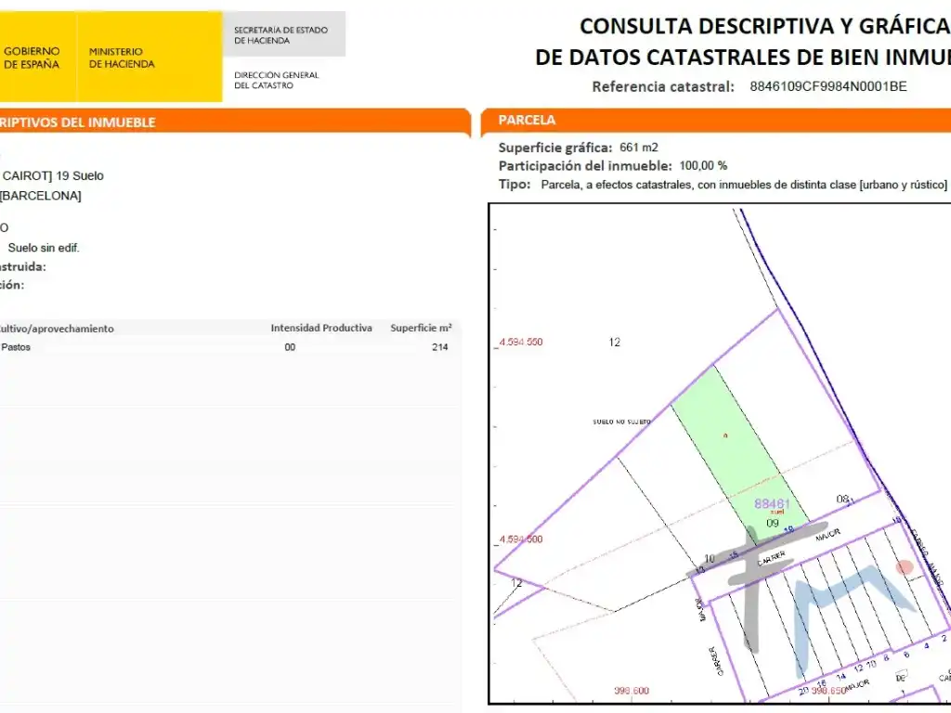Click the SUELO NO SUJETO map label

pyautogui.click(x=621, y=421)
